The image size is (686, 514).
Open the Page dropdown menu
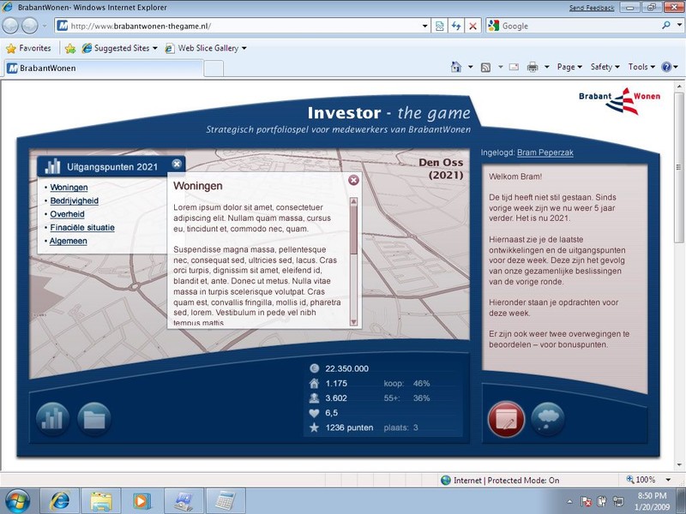pyautogui.click(x=569, y=67)
